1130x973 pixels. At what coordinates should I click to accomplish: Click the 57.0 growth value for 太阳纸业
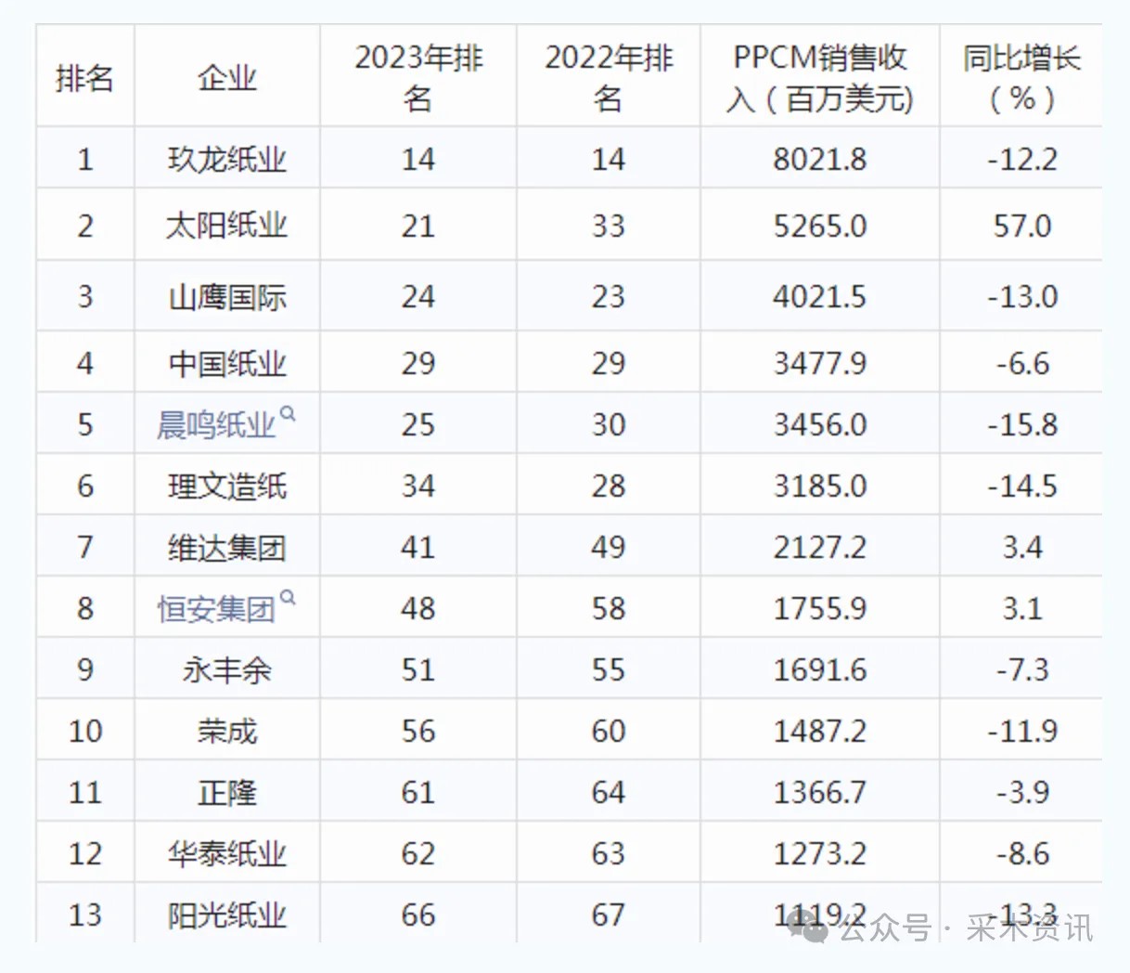point(1021,226)
